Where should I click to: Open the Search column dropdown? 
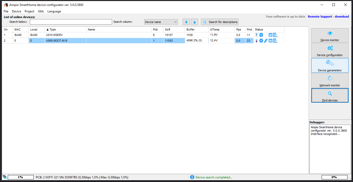tap(161, 22)
